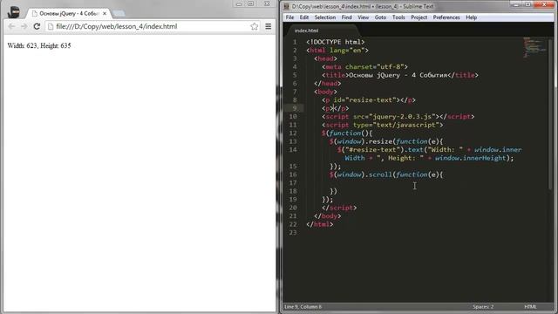Click the DOCTYPE html line of code

click(x=335, y=42)
